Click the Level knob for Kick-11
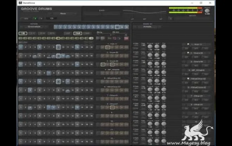Viewport: 232px width, 146px height. click(x=157, y=46)
